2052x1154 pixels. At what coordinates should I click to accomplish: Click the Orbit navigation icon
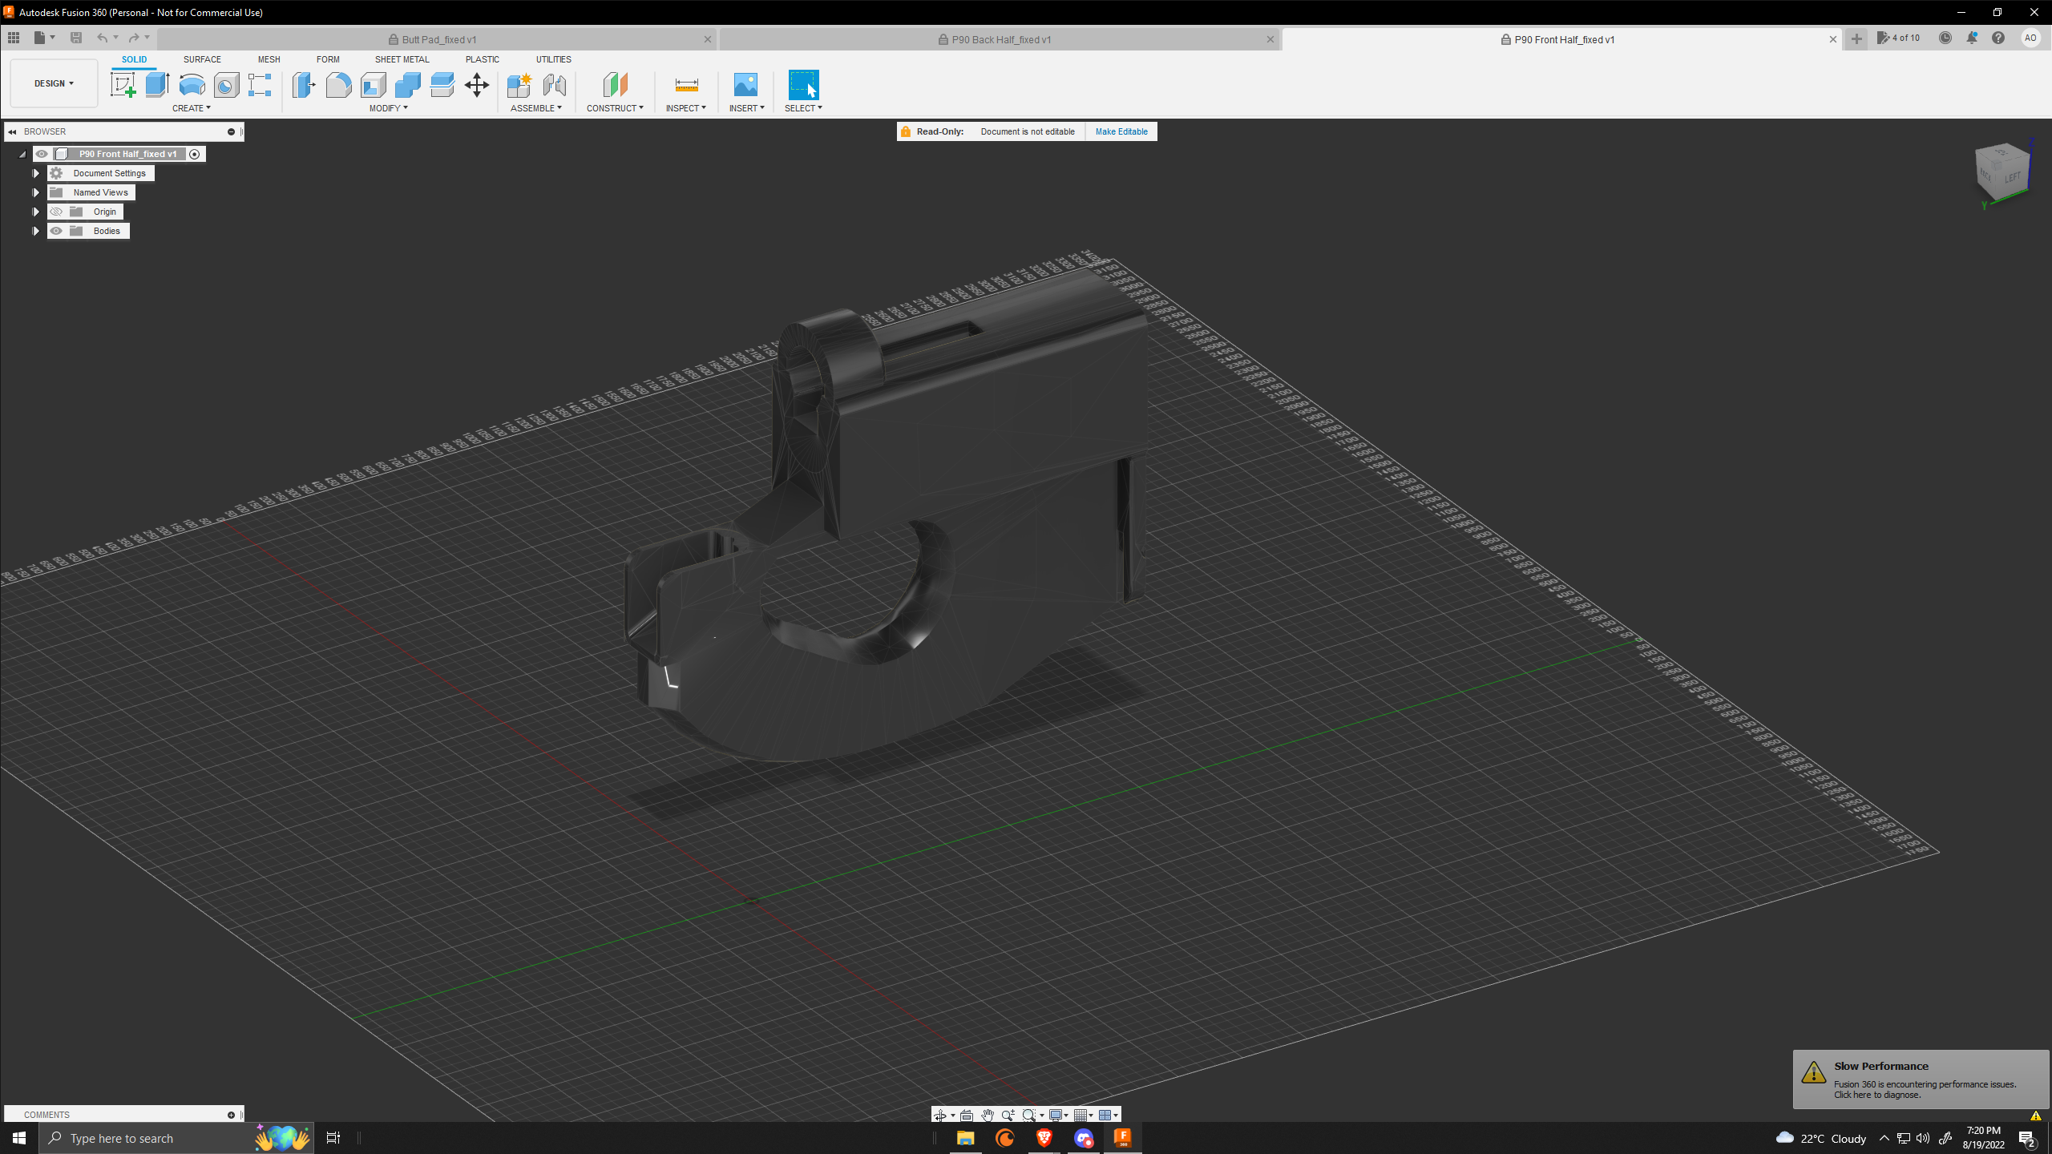[939, 1115]
